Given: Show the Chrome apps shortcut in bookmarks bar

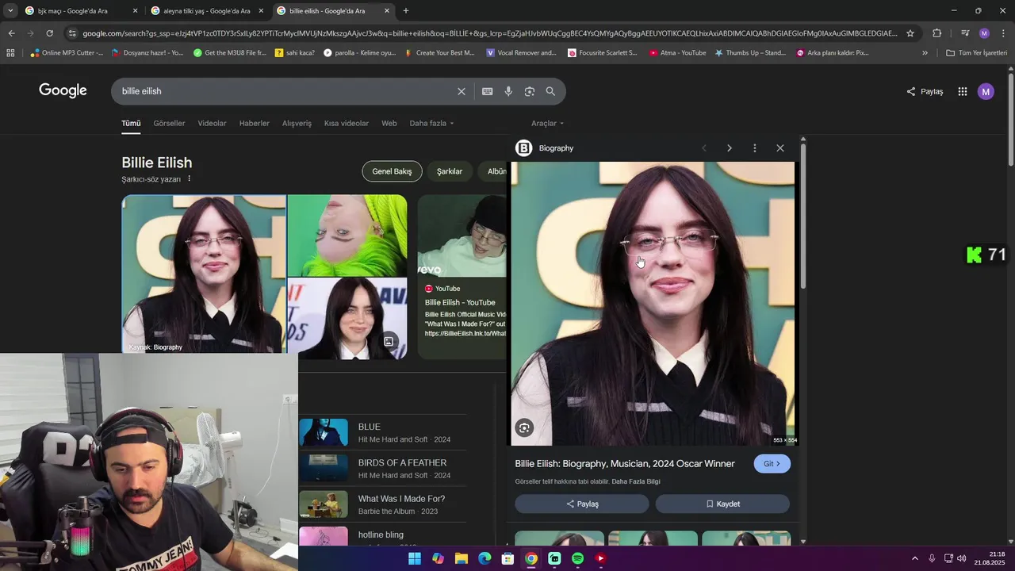Looking at the screenshot, I should click(x=10, y=53).
